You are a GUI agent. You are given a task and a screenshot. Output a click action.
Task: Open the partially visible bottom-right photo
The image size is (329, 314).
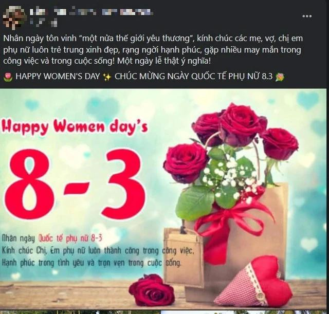(x=244, y=312)
